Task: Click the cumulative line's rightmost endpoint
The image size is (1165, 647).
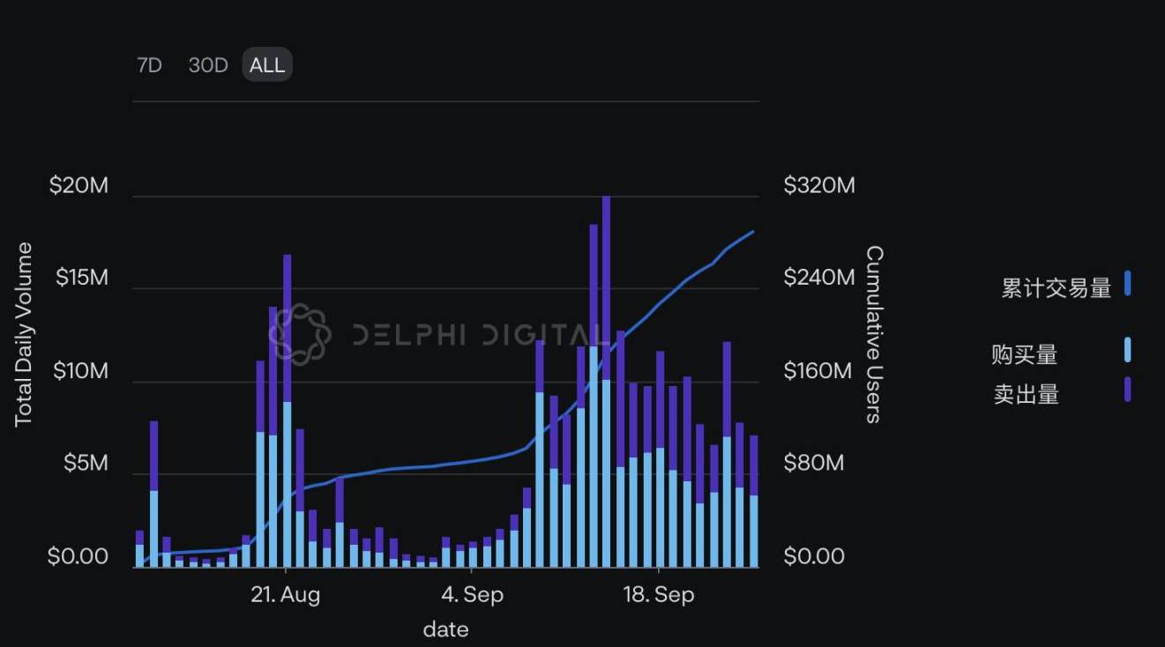Action: pyautogui.click(x=753, y=232)
